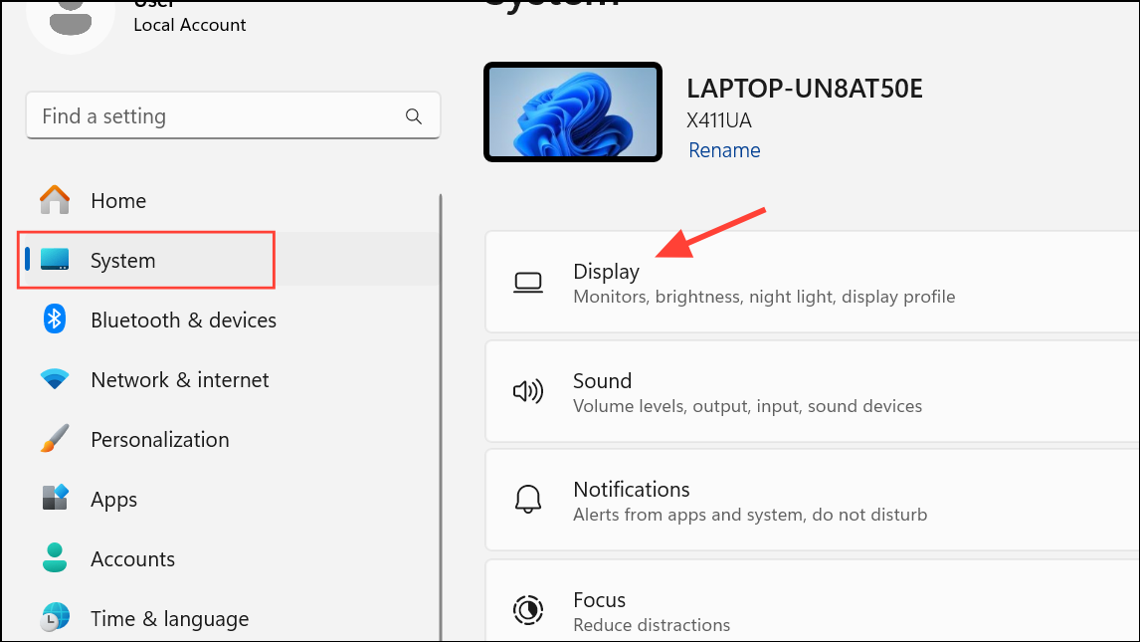Select the System icon in the sidebar
Screen dimensions: 1140x642
[x=55, y=260]
